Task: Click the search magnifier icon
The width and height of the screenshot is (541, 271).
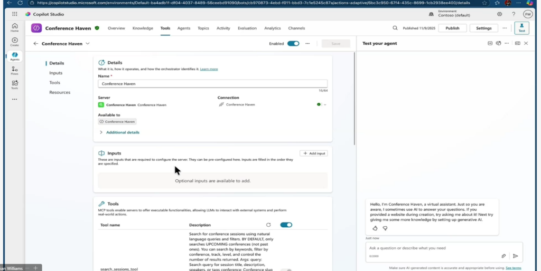Action: [395, 28]
